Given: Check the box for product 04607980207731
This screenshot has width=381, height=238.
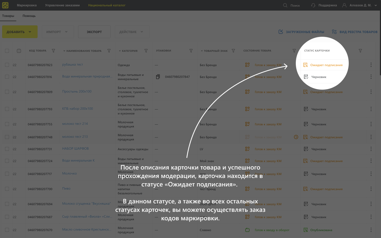Looking at the screenshot, I should coord(7,149).
